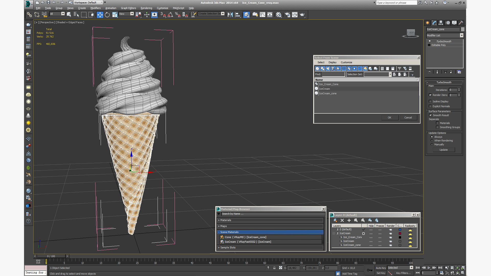The height and width of the screenshot is (276, 491).
Task: Open the Modifier List dropdown
Action: point(462,35)
